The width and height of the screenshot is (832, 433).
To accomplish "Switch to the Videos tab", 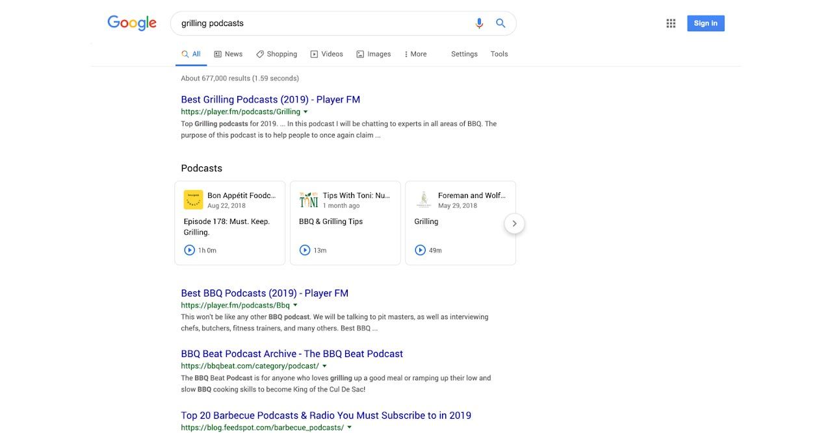I will coord(327,54).
